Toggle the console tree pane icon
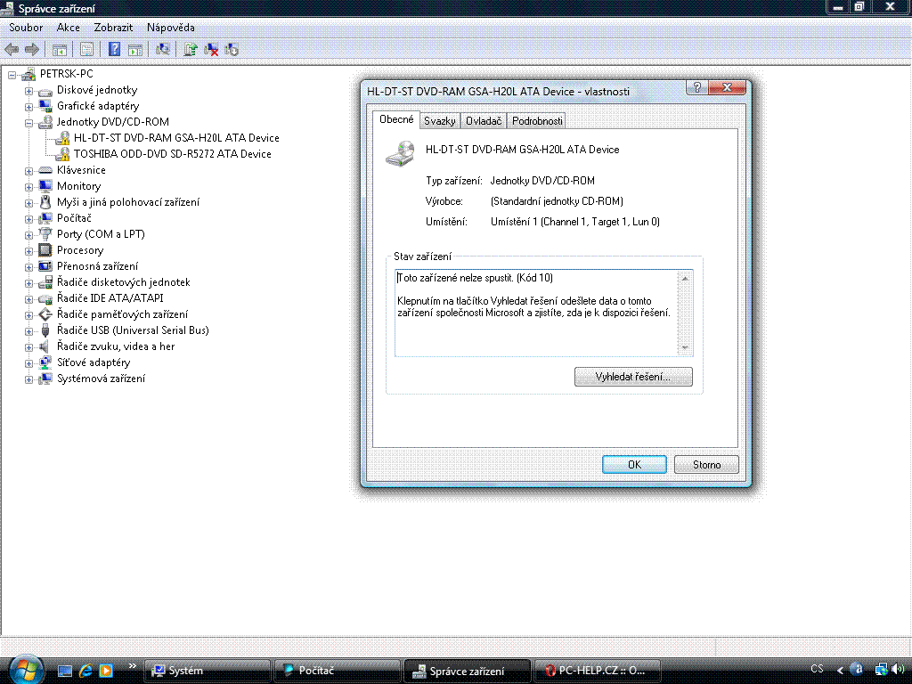Screen dimensions: 912x684 (60, 50)
